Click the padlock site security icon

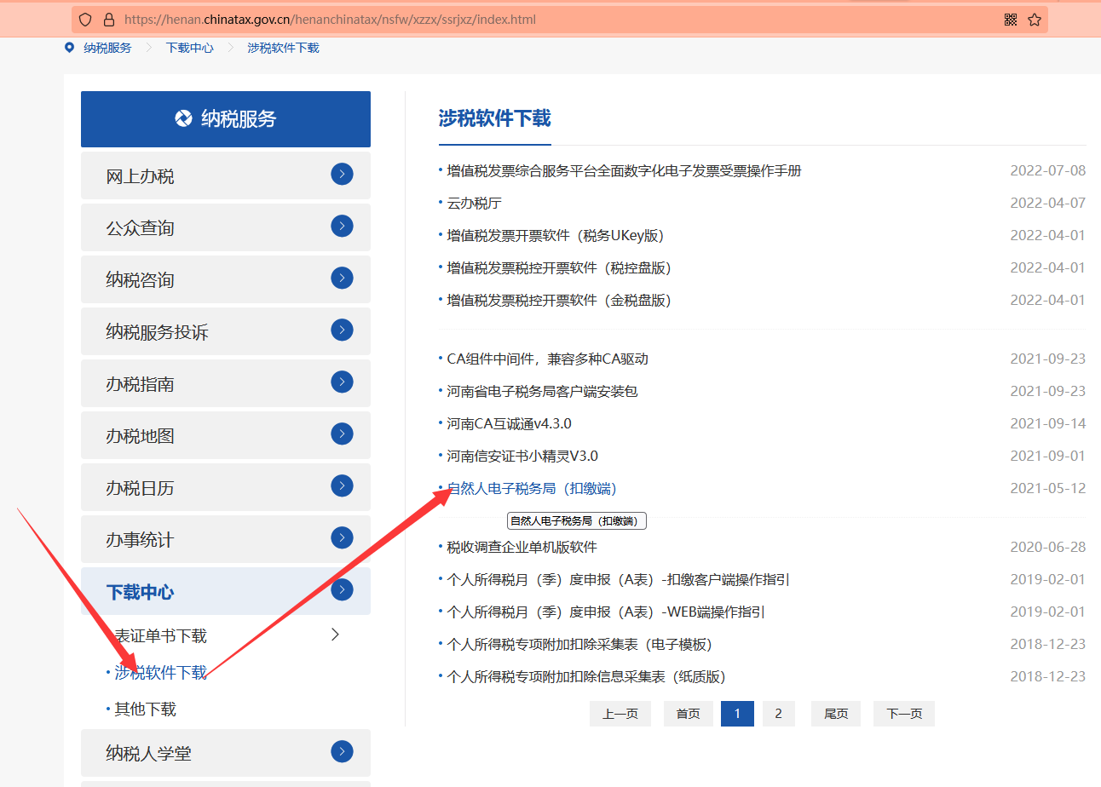click(x=108, y=19)
